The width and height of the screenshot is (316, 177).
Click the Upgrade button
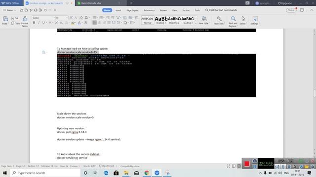click(285, 3)
